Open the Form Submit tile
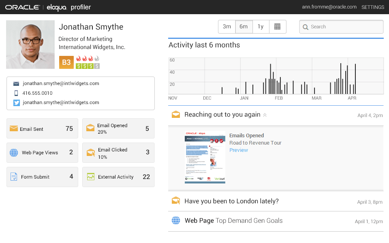Viewport: 389px width, 243px height. [x=43, y=177]
